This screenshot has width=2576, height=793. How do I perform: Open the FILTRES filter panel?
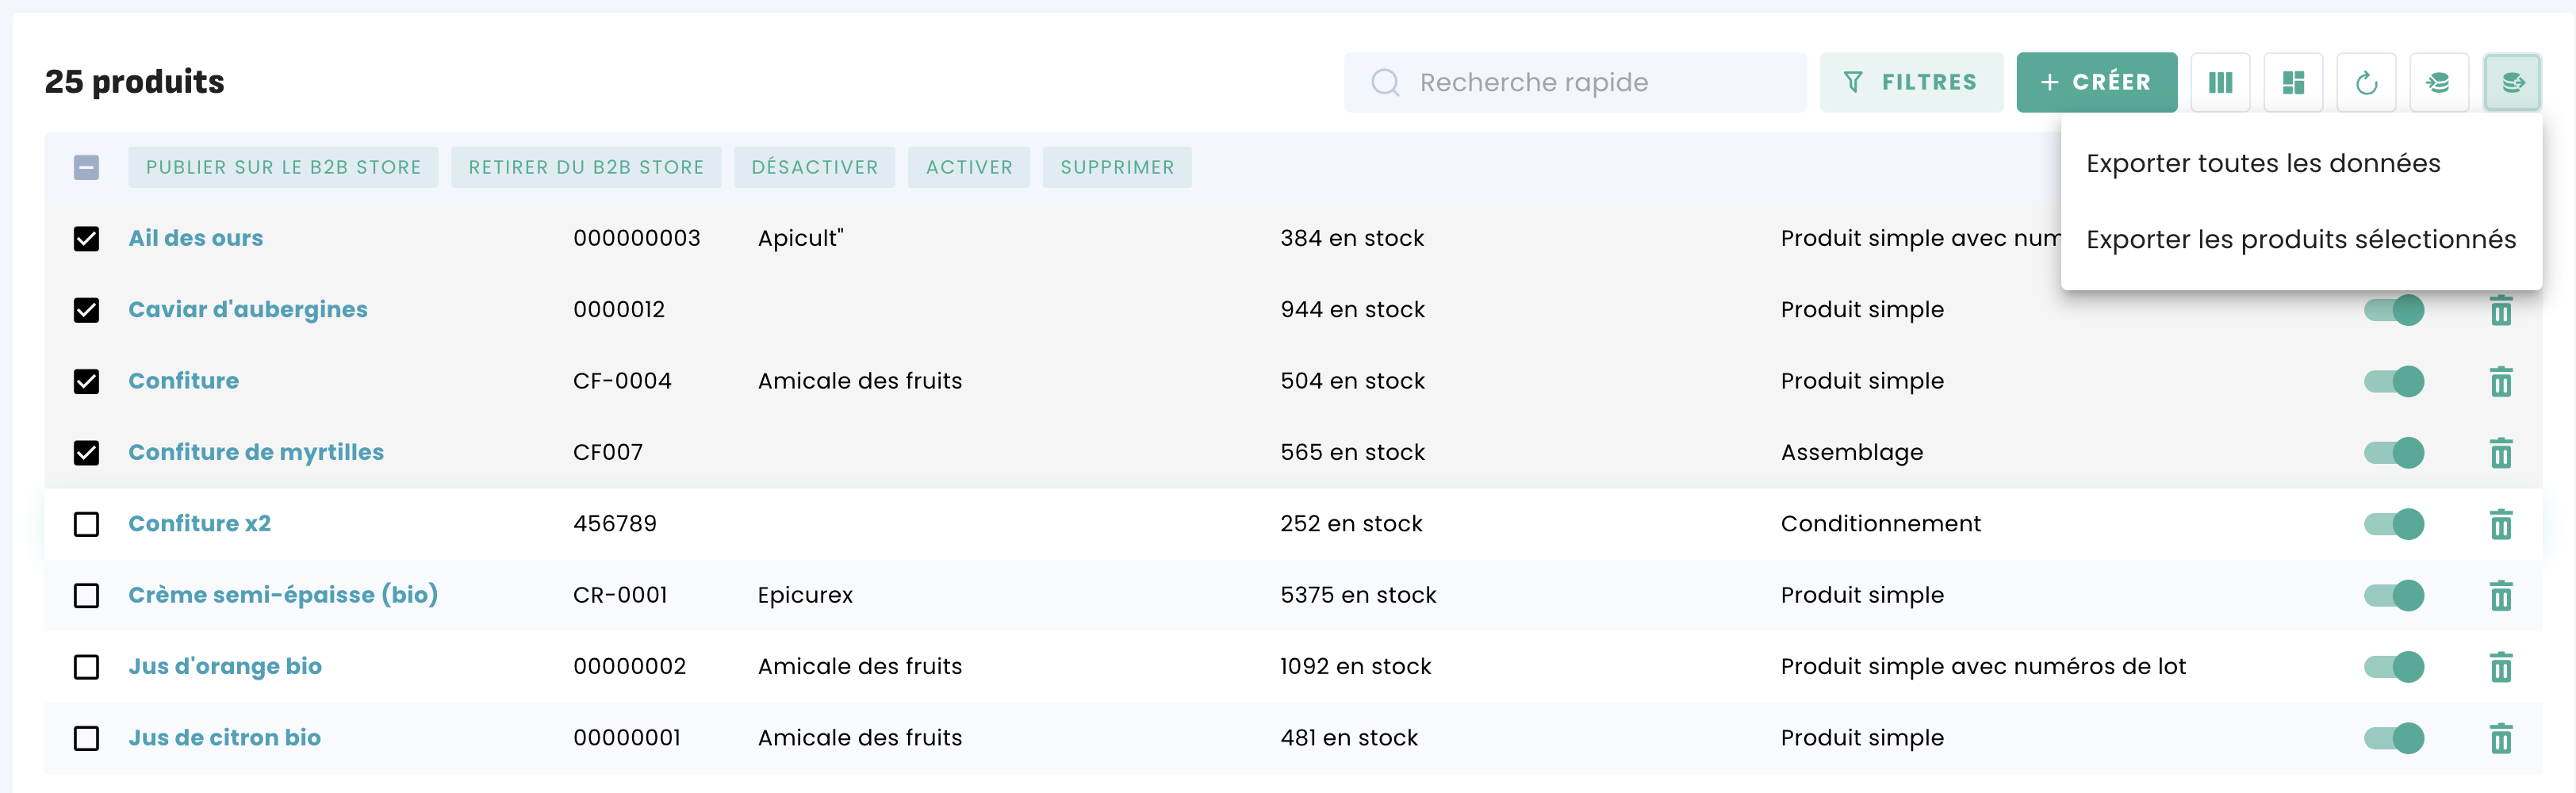coord(1911,82)
